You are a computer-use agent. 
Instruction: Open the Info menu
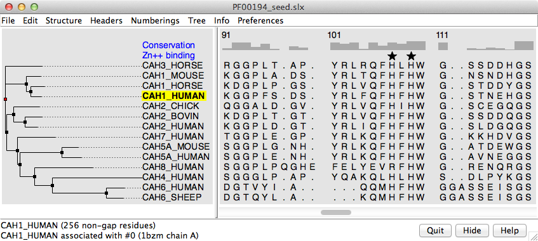pyautogui.click(x=222, y=20)
